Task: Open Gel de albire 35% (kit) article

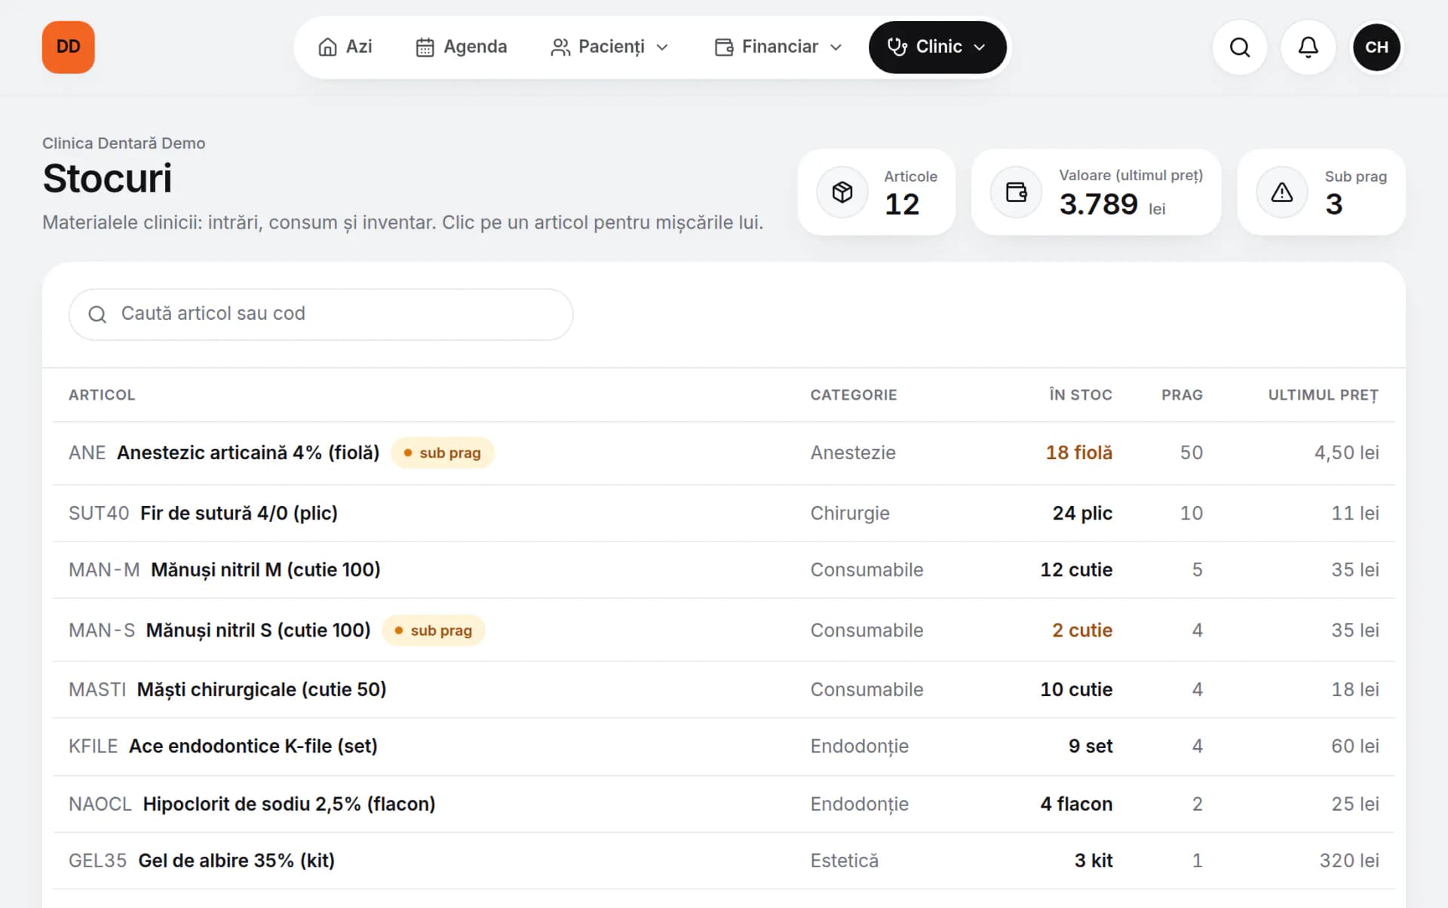Action: point(236,860)
